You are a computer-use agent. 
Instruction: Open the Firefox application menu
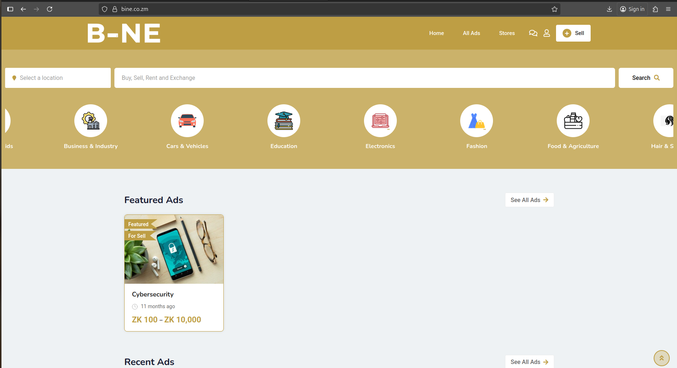click(669, 9)
